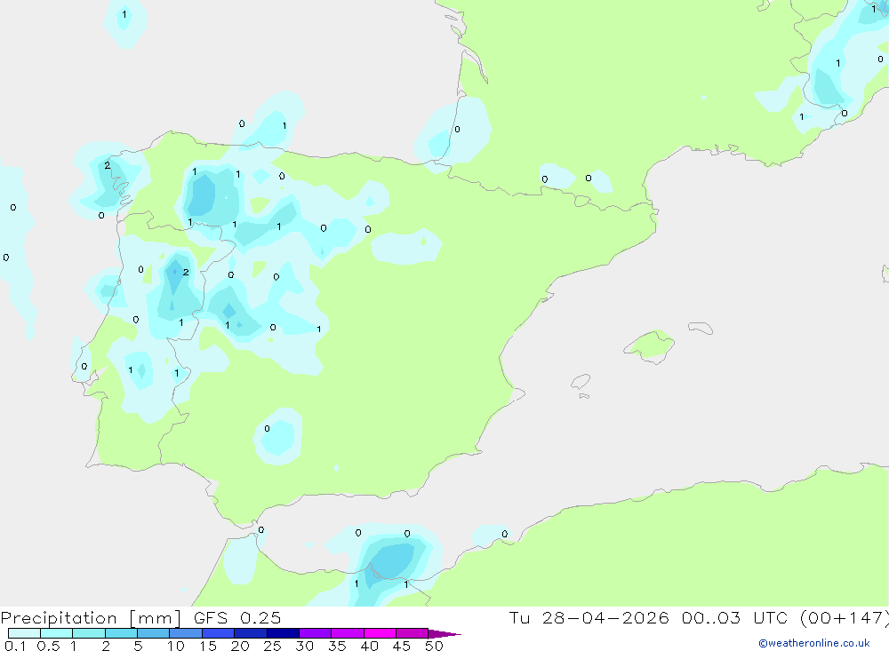Screen dimensions: 889x651
Task: Click the legend value '25'
Action: tap(273, 646)
